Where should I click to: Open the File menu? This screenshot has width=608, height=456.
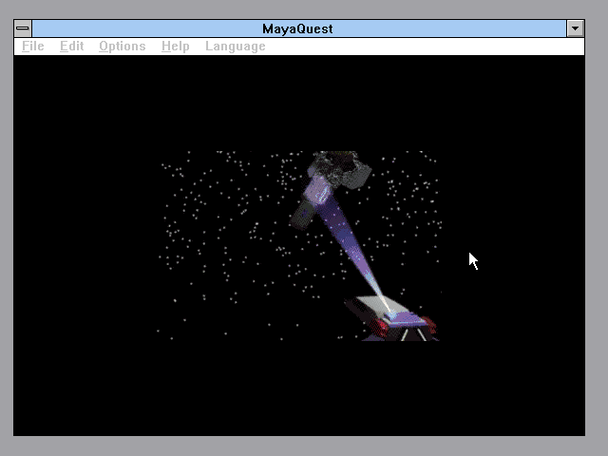coord(33,47)
